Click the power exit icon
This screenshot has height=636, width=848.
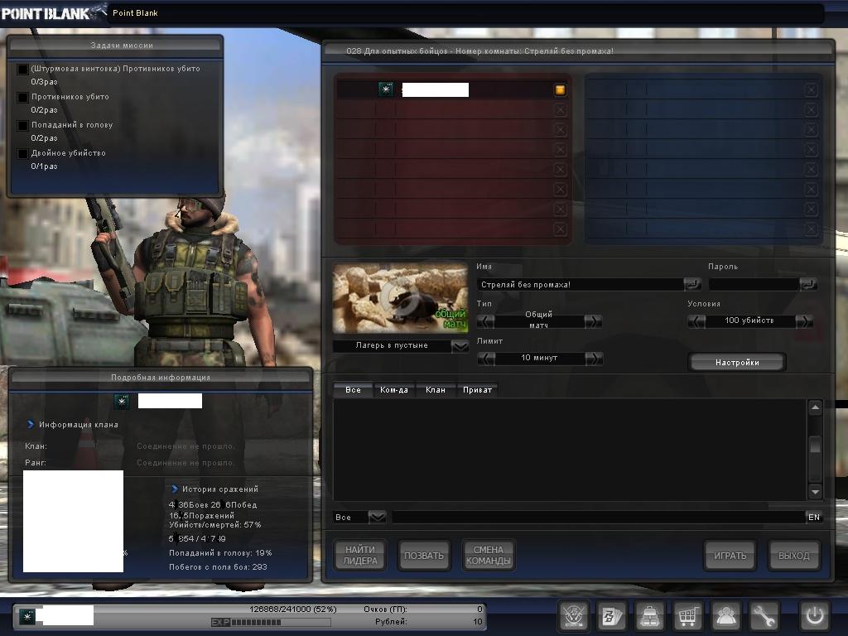click(x=813, y=616)
